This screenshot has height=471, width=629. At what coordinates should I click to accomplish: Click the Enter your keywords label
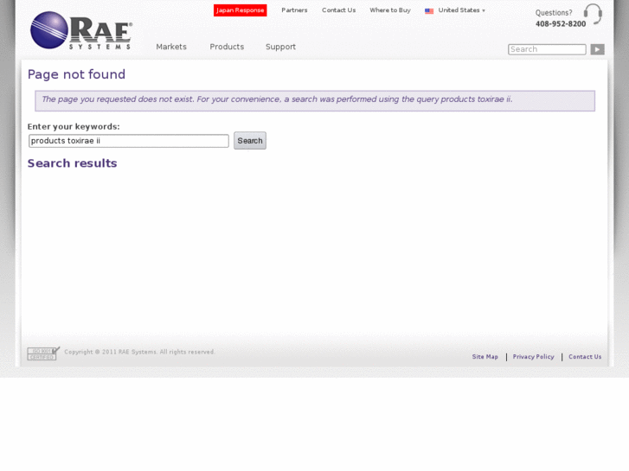click(x=74, y=127)
